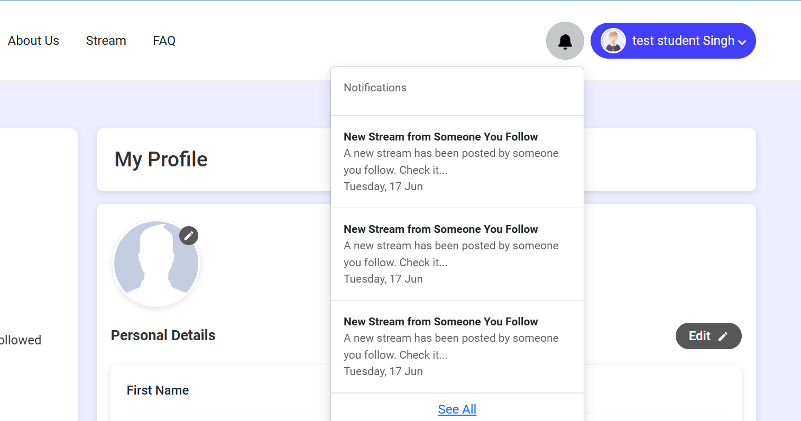Open the FAQ menu item
Image resolution: width=801 pixels, height=421 pixels.
point(164,41)
